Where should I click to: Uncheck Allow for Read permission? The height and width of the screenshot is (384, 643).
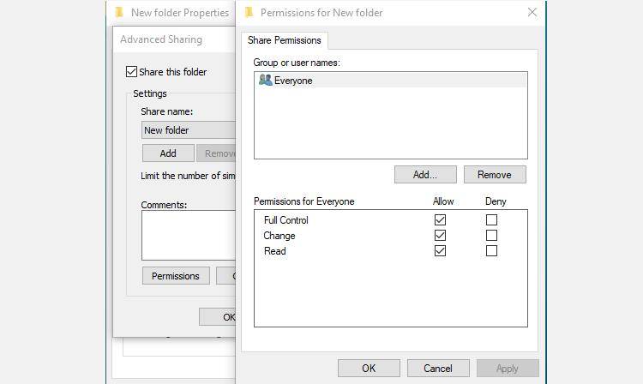pyautogui.click(x=440, y=251)
